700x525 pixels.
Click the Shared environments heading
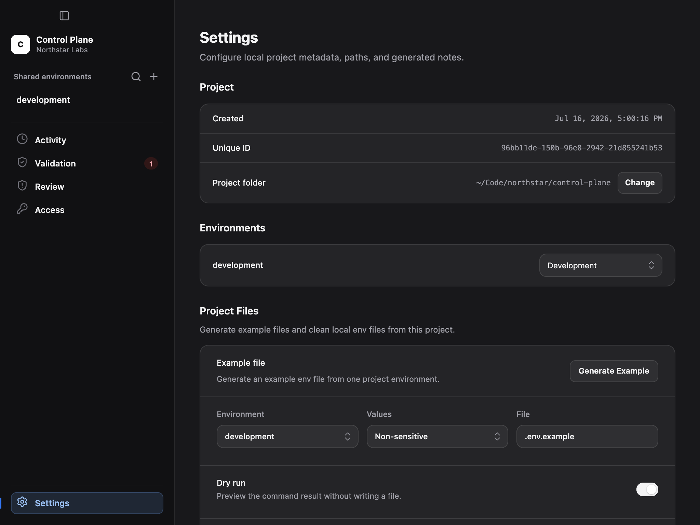coord(53,77)
